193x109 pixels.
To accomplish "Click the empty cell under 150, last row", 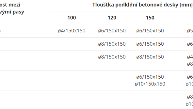I will point(150,100).
